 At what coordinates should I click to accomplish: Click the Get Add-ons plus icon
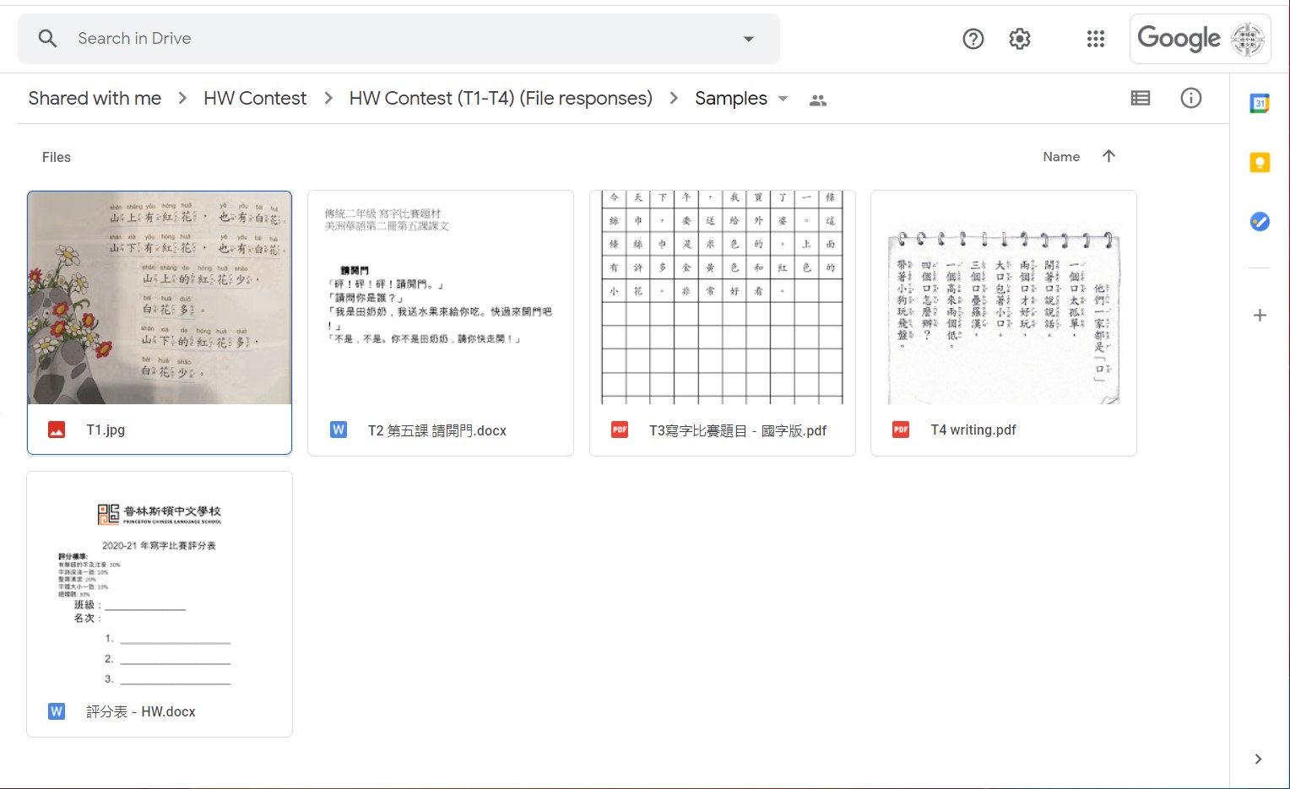1259,315
